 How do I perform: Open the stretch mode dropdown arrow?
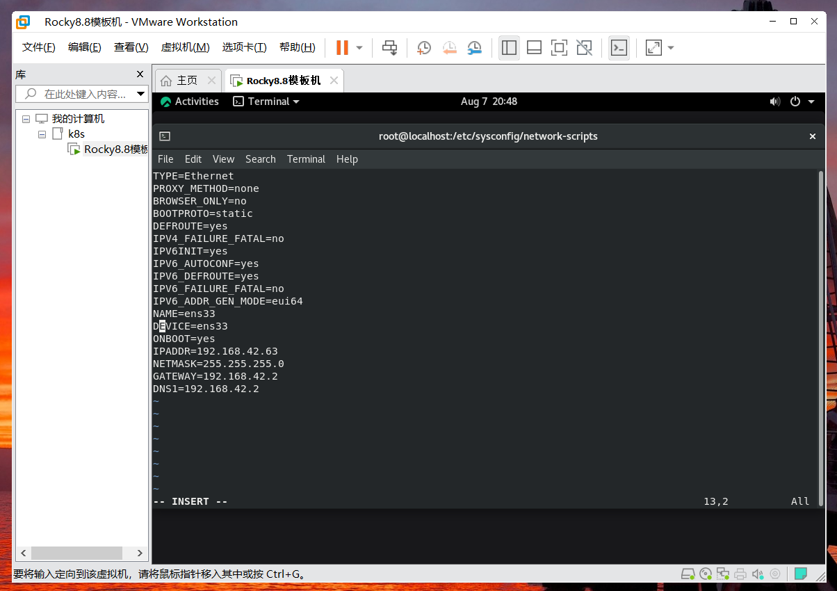click(671, 48)
